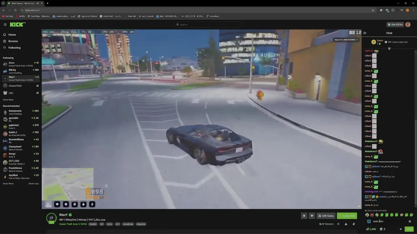
Task: Go back in browser
Action: (x=4, y=10)
